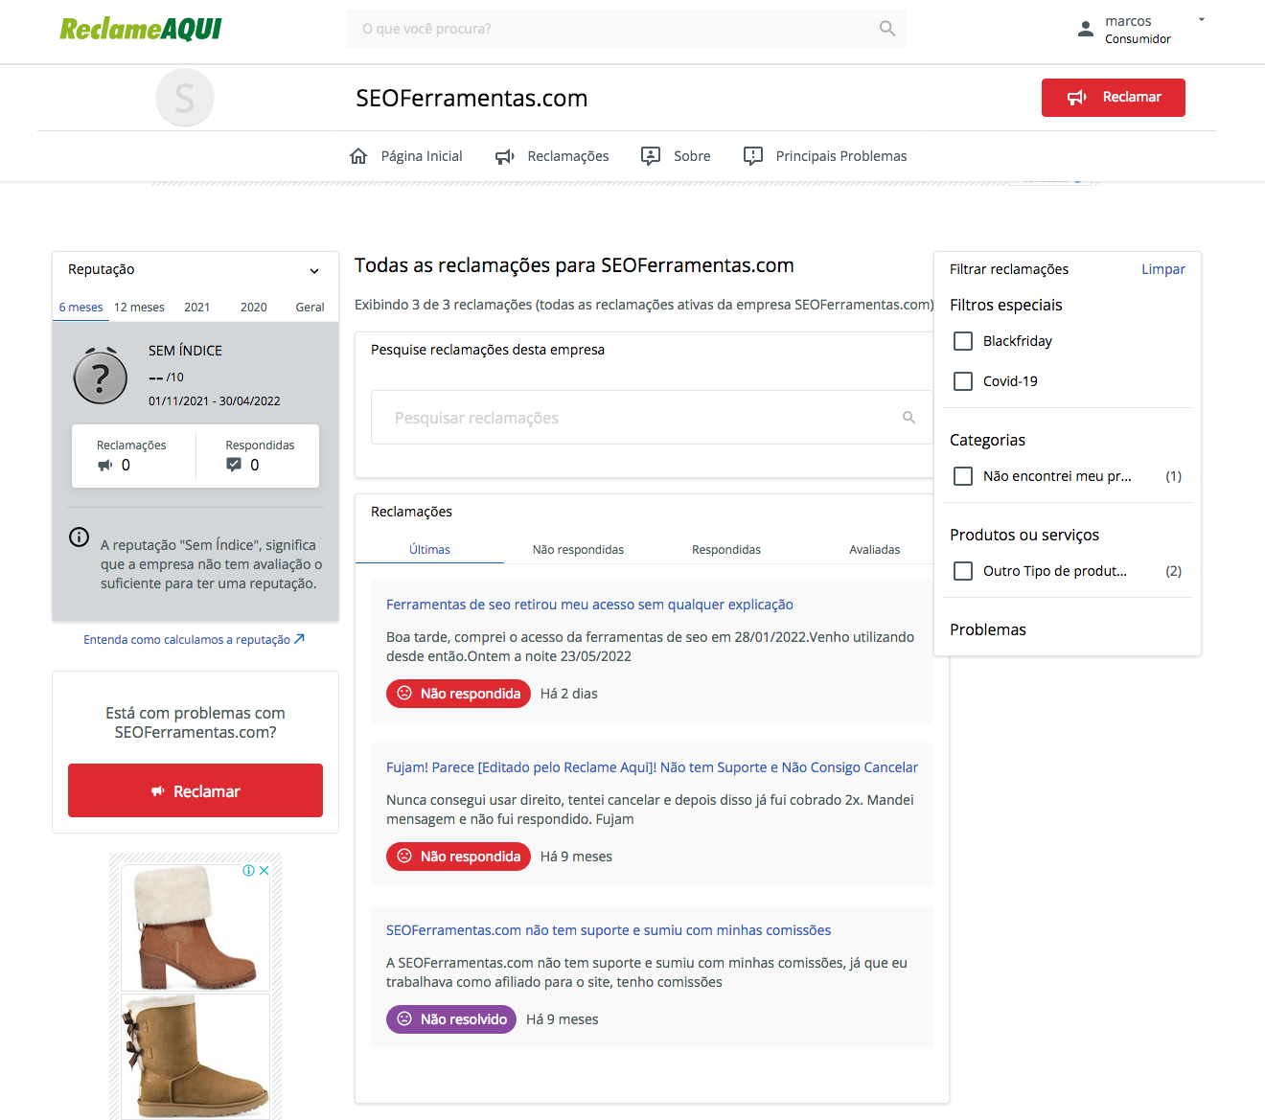The image size is (1265, 1120).
Task: Select the 2021 reputation tab
Action: pos(197,308)
